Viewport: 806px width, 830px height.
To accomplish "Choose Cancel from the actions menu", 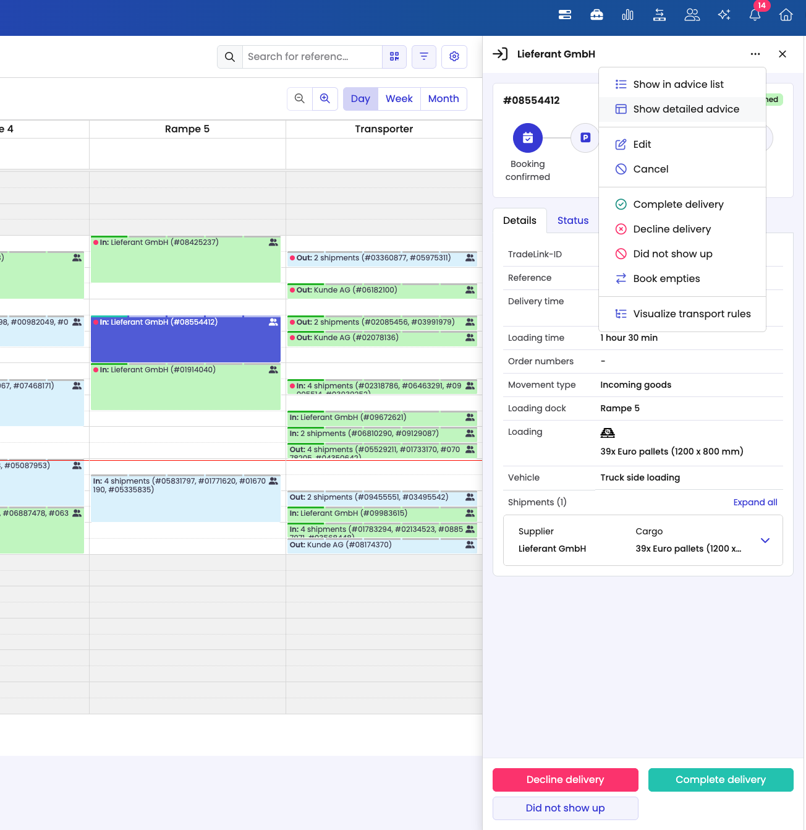I will click(x=682, y=169).
